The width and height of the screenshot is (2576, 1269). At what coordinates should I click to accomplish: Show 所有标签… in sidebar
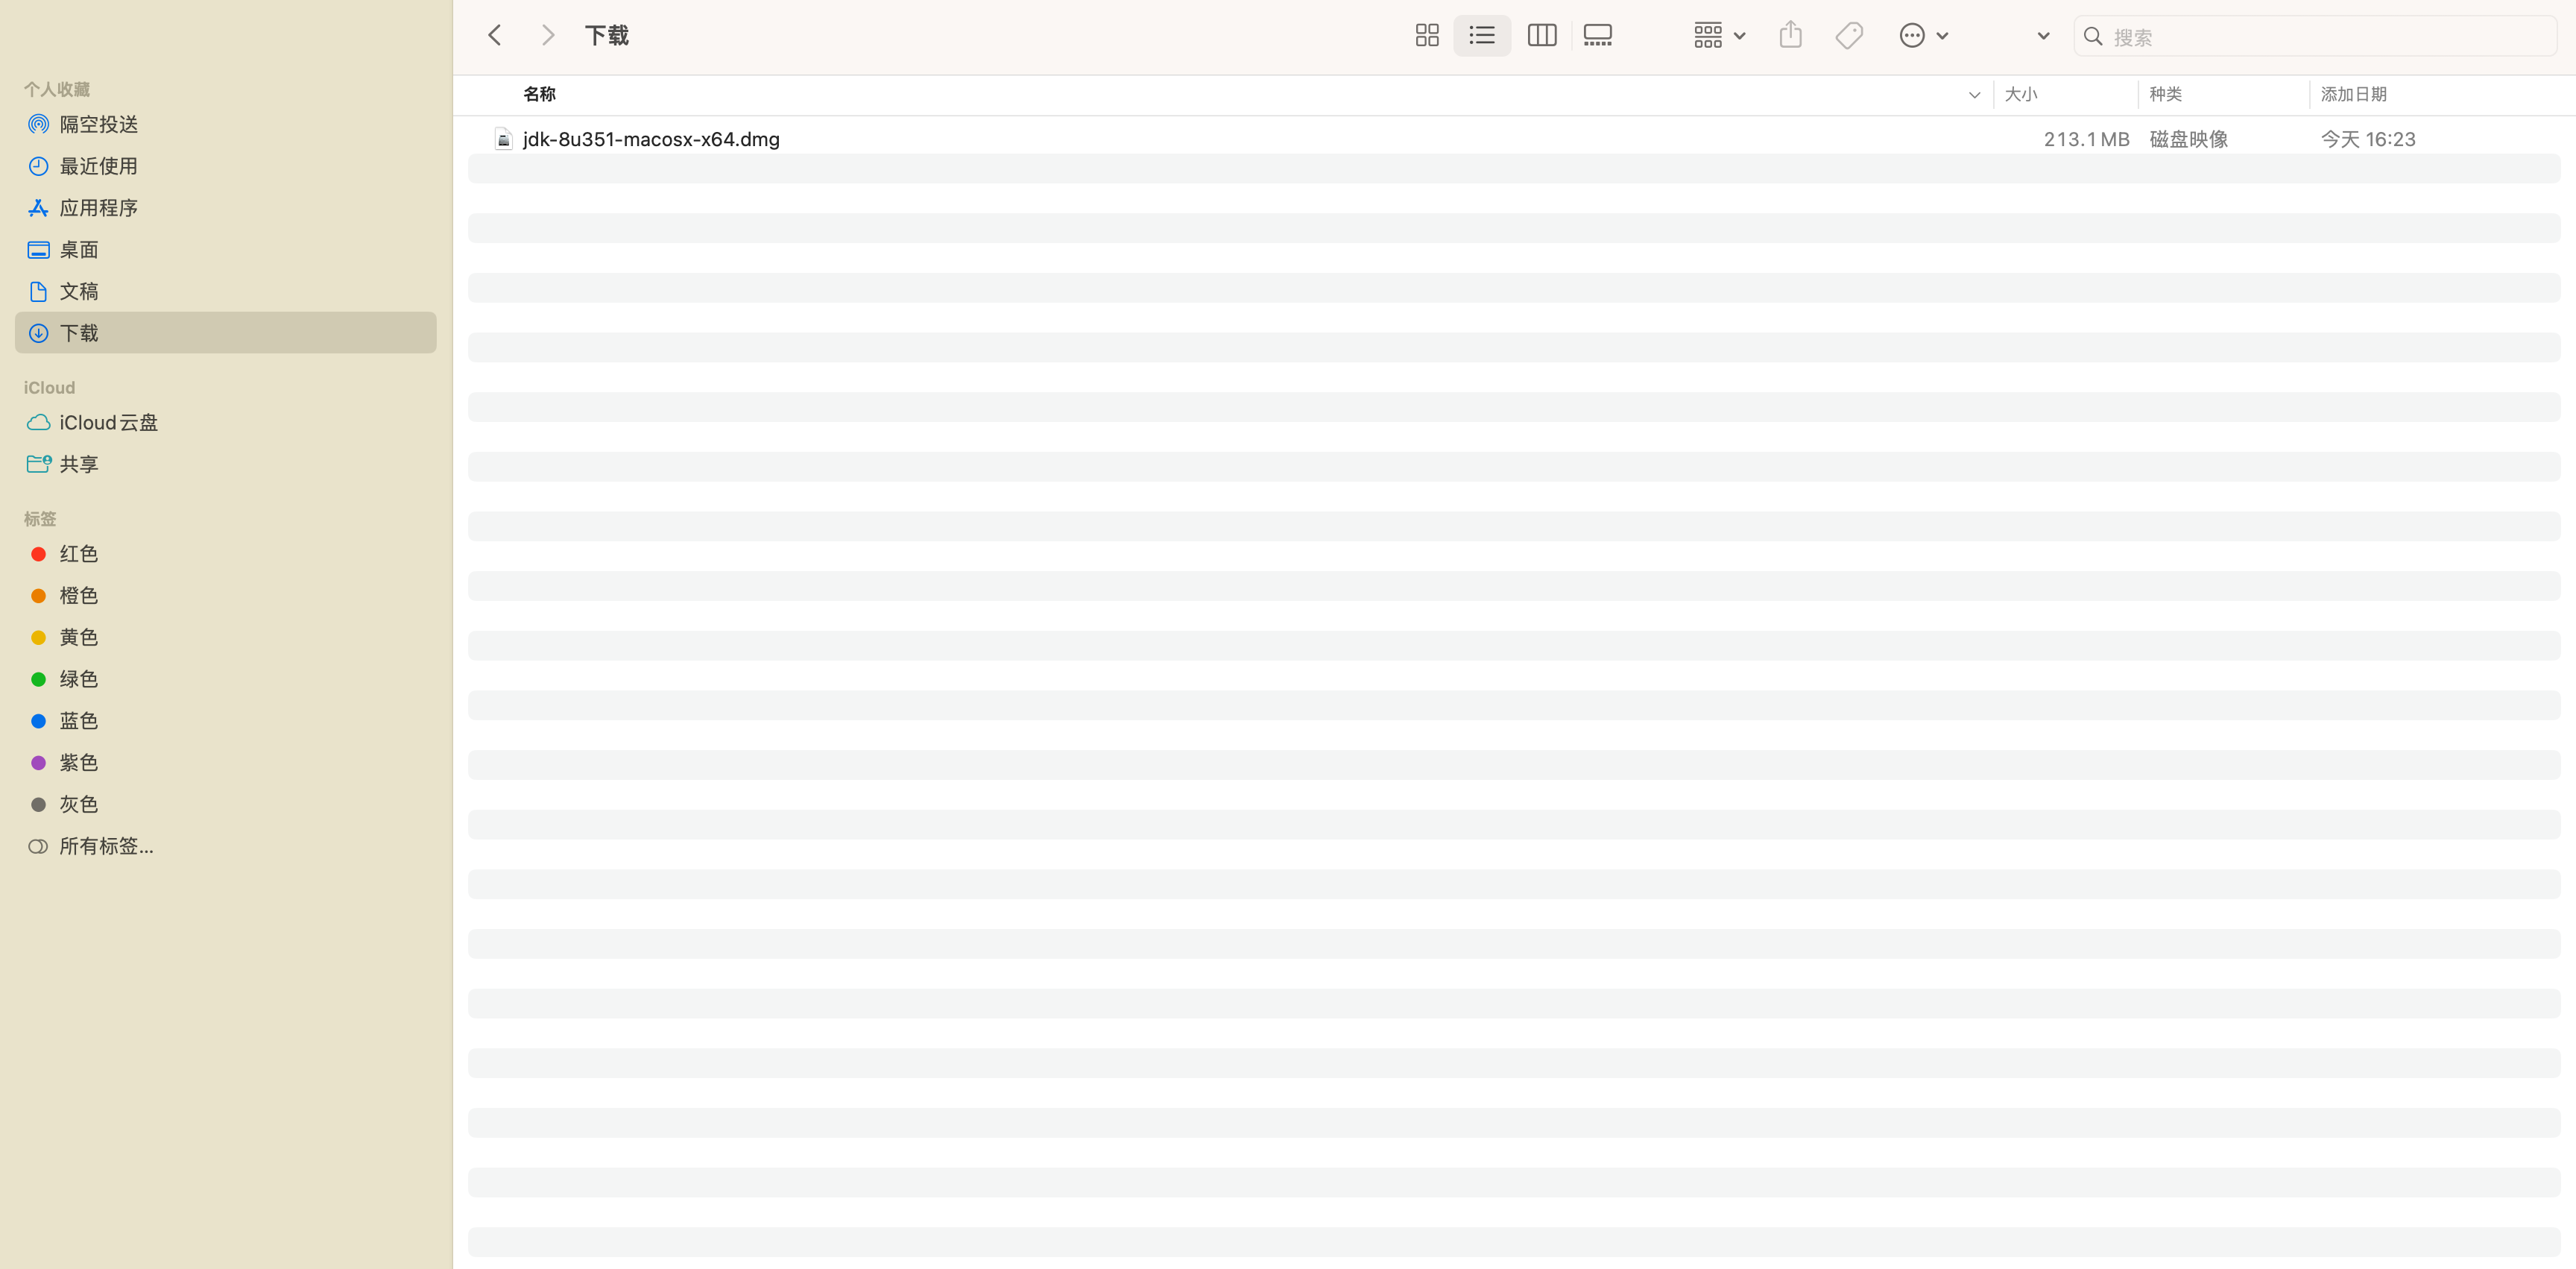click(x=226, y=847)
